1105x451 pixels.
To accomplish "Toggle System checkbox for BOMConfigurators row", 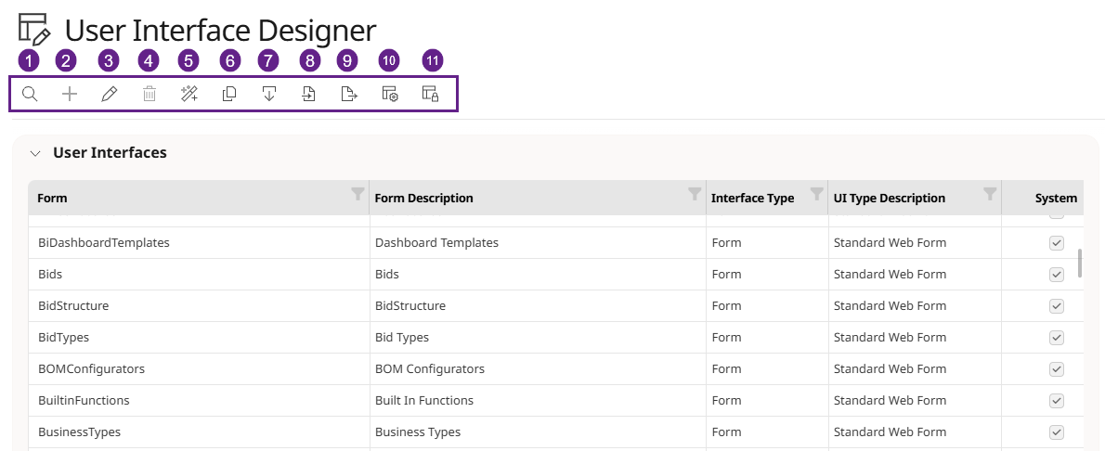I will (1057, 368).
